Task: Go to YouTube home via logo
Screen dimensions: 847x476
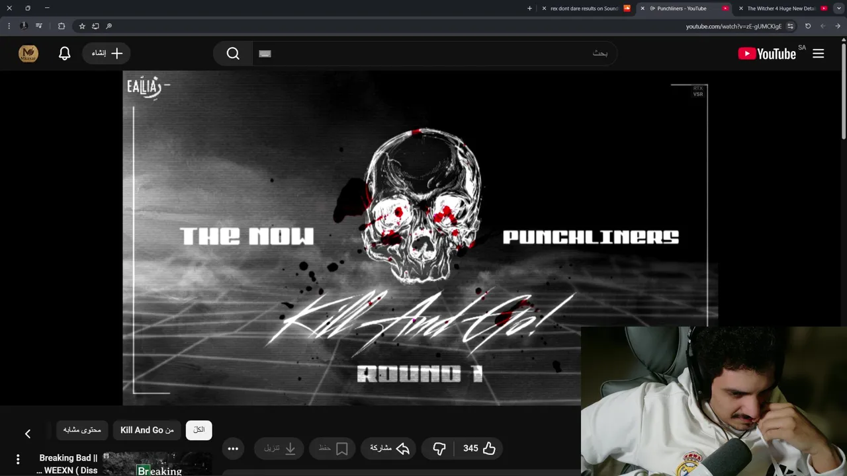Action: (x=768, y=54)
